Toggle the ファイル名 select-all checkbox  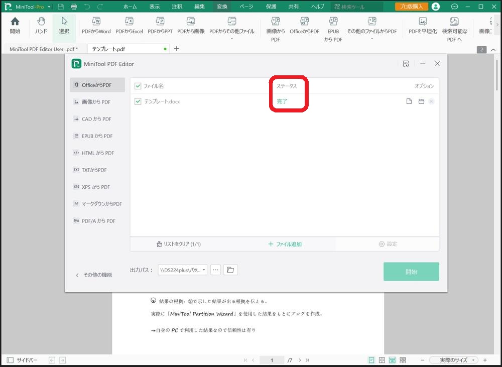point(138,86)
